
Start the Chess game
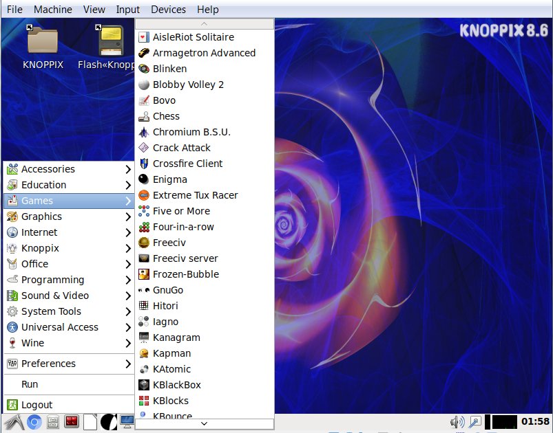[x=205, y=116]
